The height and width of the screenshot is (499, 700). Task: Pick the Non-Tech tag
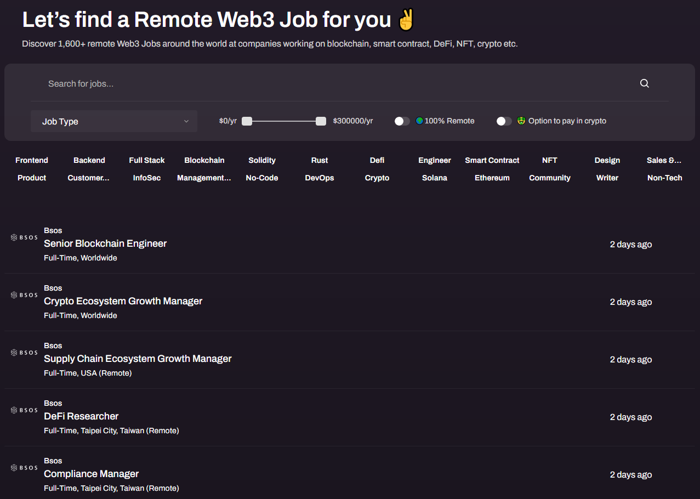pyautogui.click(x=665, y=178)
